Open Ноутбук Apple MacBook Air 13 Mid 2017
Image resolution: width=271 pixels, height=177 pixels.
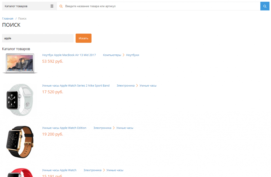[x=69, y=55]
